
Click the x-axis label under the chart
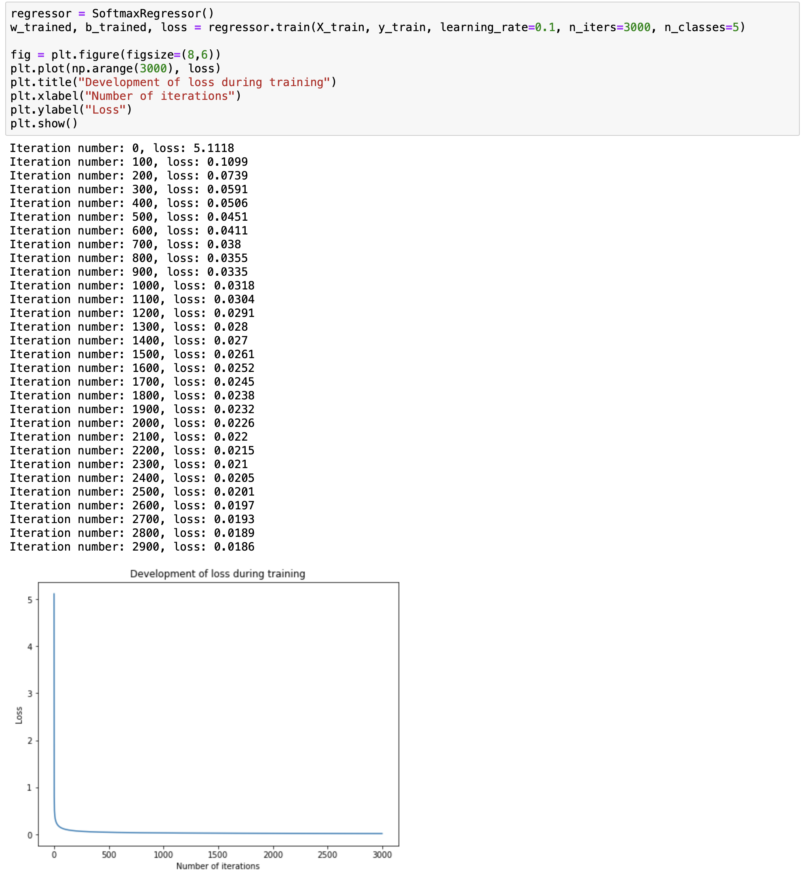pyautogui.click(x=217, y=866)
